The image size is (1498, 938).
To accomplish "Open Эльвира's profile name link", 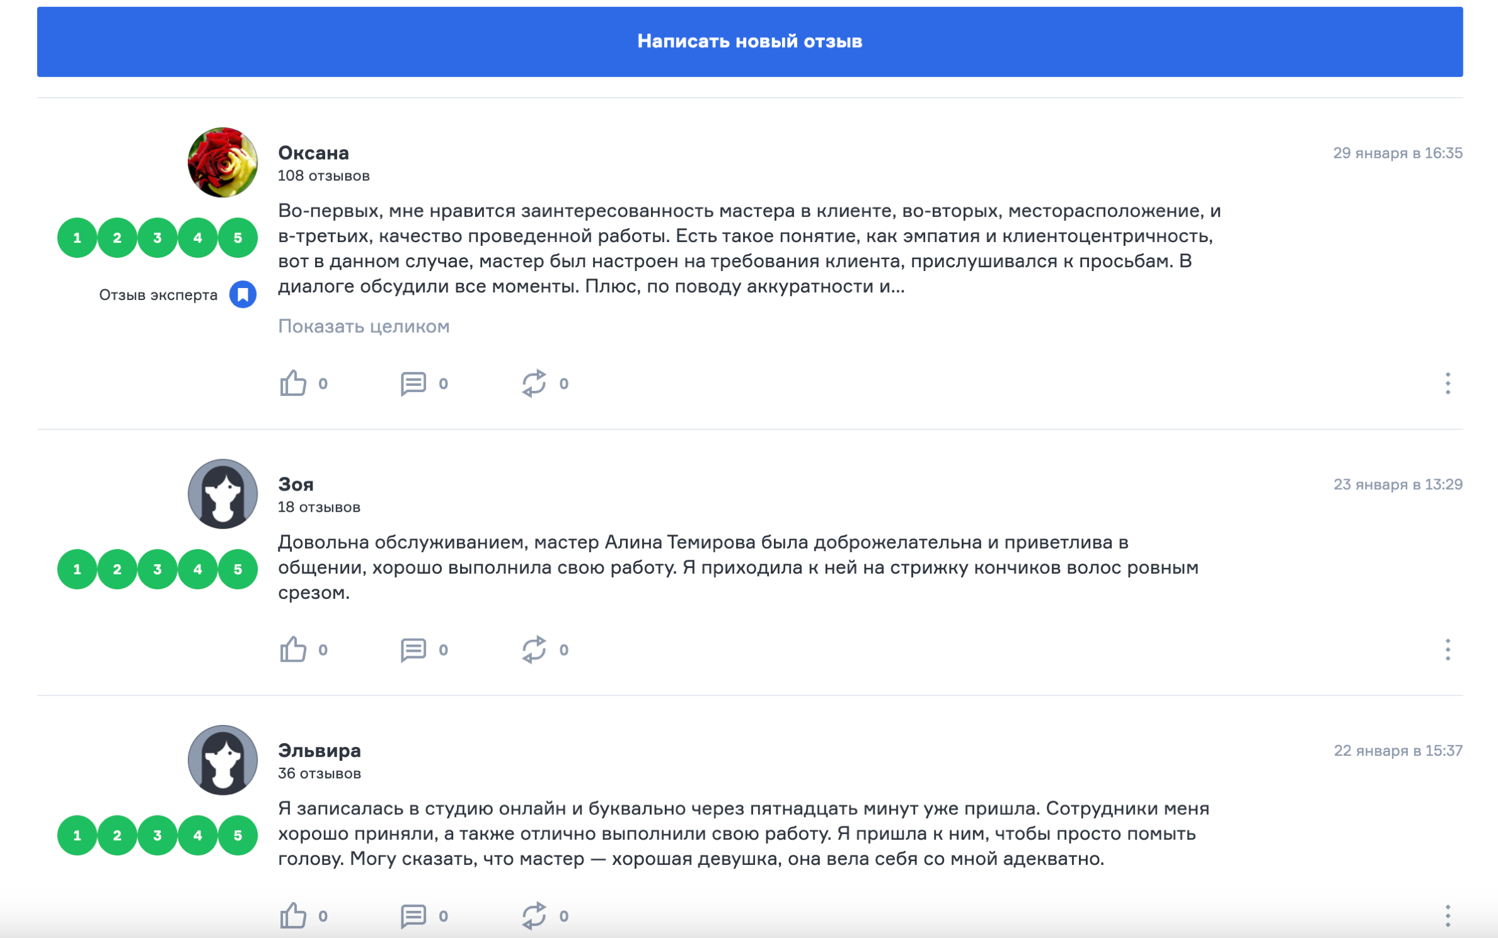I will click(x=320, y=750).
